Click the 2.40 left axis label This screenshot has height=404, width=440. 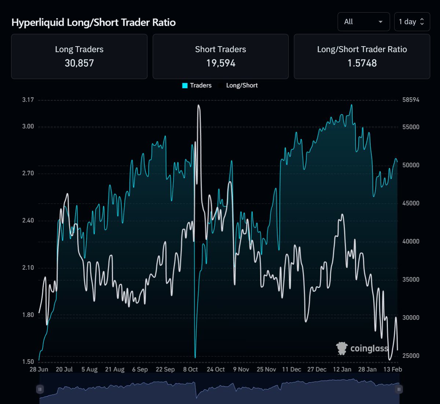pyautogui.click(x=28, y=220)
